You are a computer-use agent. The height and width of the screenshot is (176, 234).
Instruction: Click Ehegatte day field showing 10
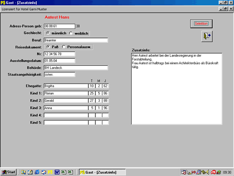(92, 86)
